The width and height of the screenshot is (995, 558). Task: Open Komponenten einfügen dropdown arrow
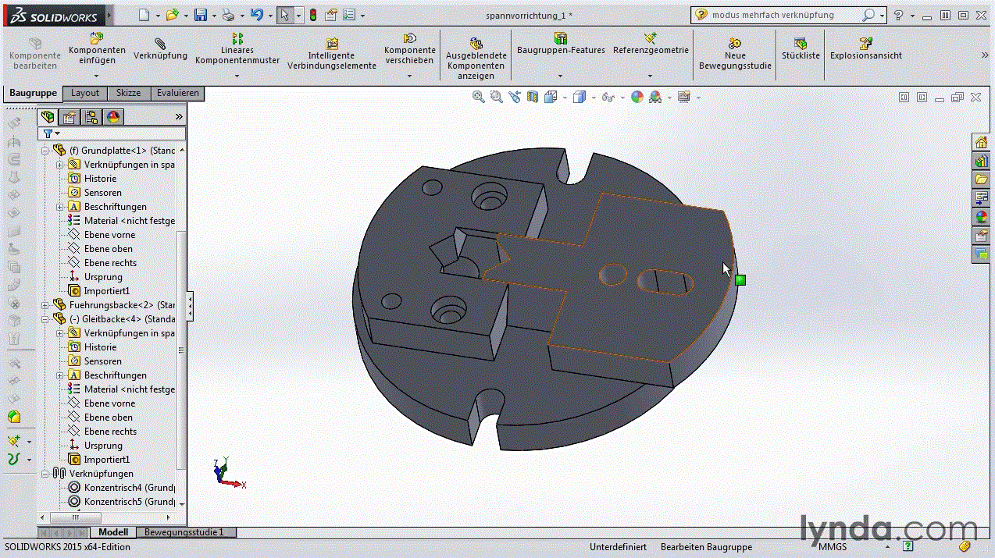coord(96,76)
